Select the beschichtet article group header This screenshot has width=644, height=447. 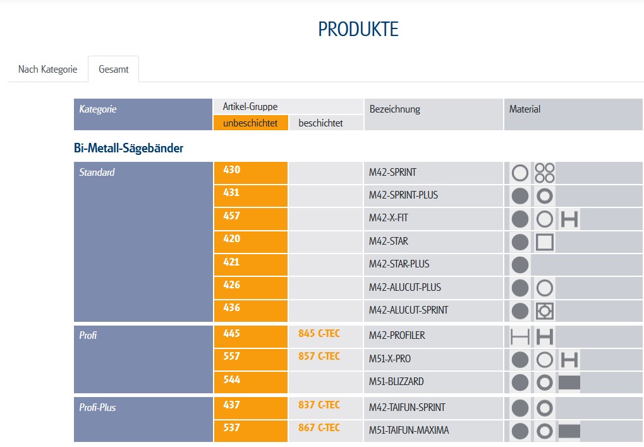coord(320,123)
